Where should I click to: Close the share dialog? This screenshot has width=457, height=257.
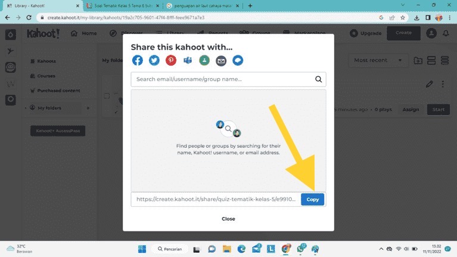(x=228, y=219)
